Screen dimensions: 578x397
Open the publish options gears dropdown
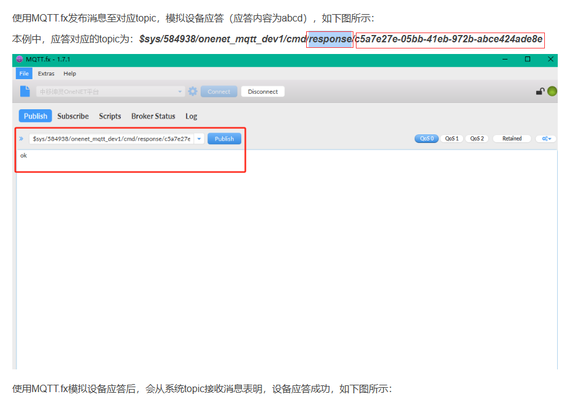(546, 139)
